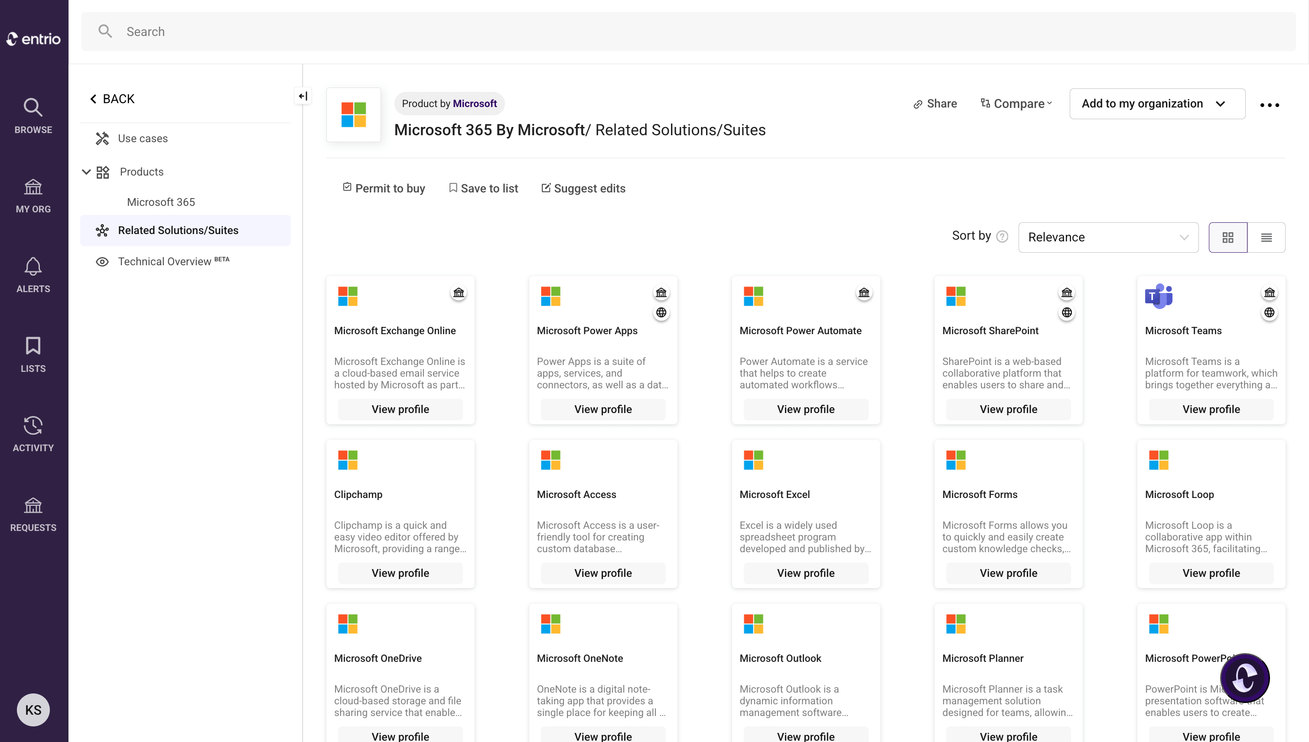1309x742 pixels.
Task: View profile of Microsoft Excel
Action: point(806,573)
